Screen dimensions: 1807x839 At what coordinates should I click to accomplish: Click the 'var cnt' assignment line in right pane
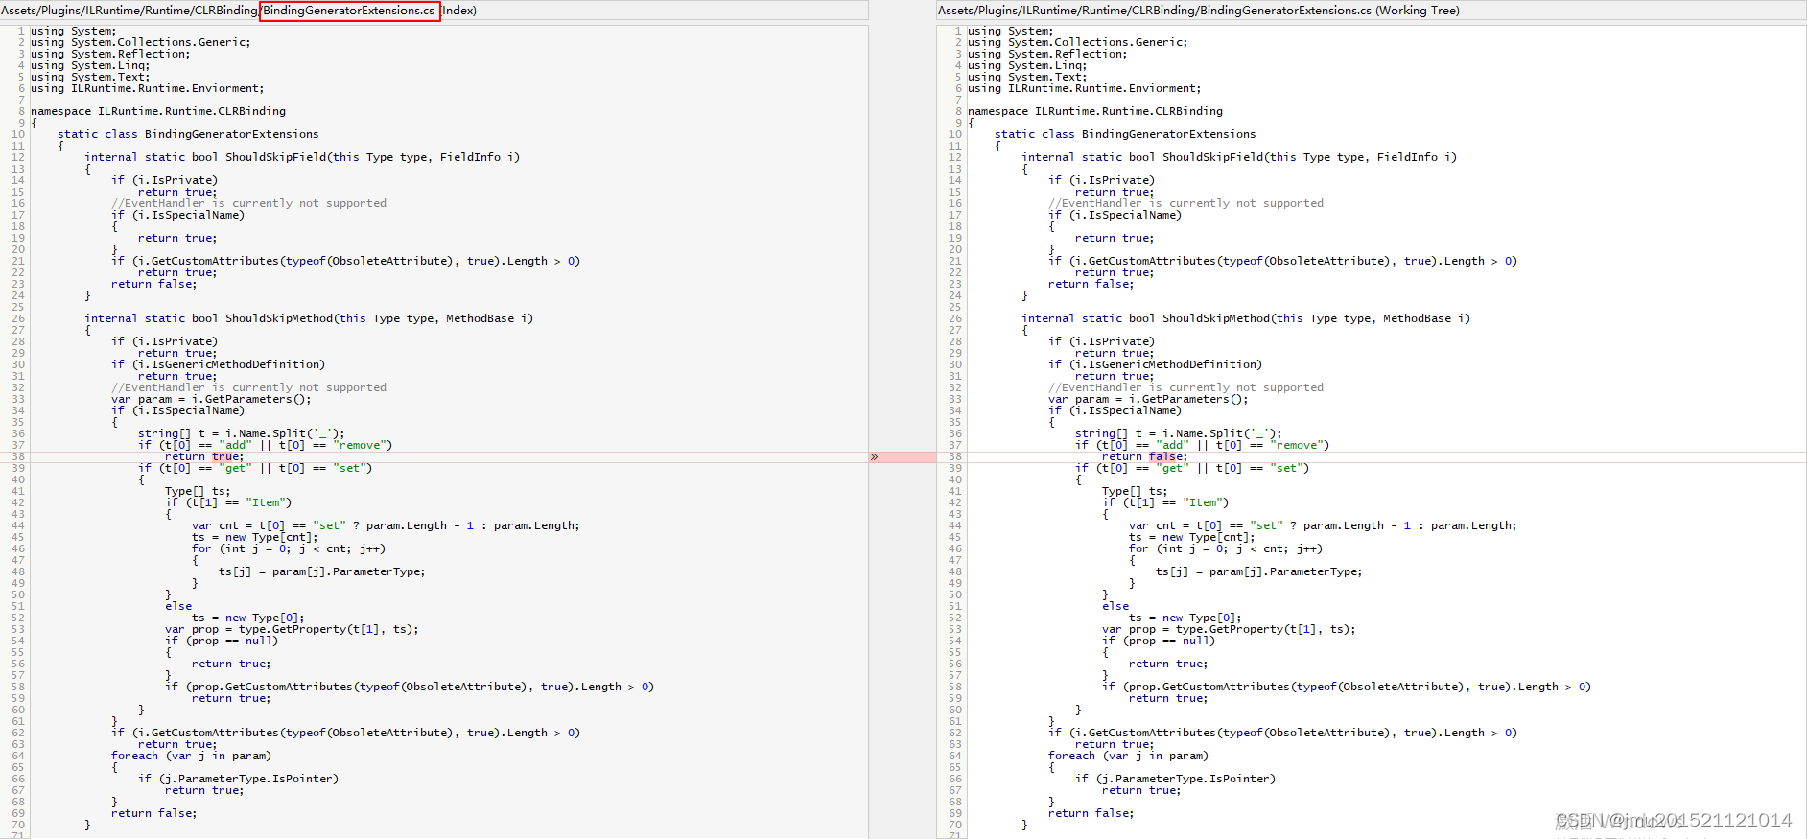tap(1323, 525)
